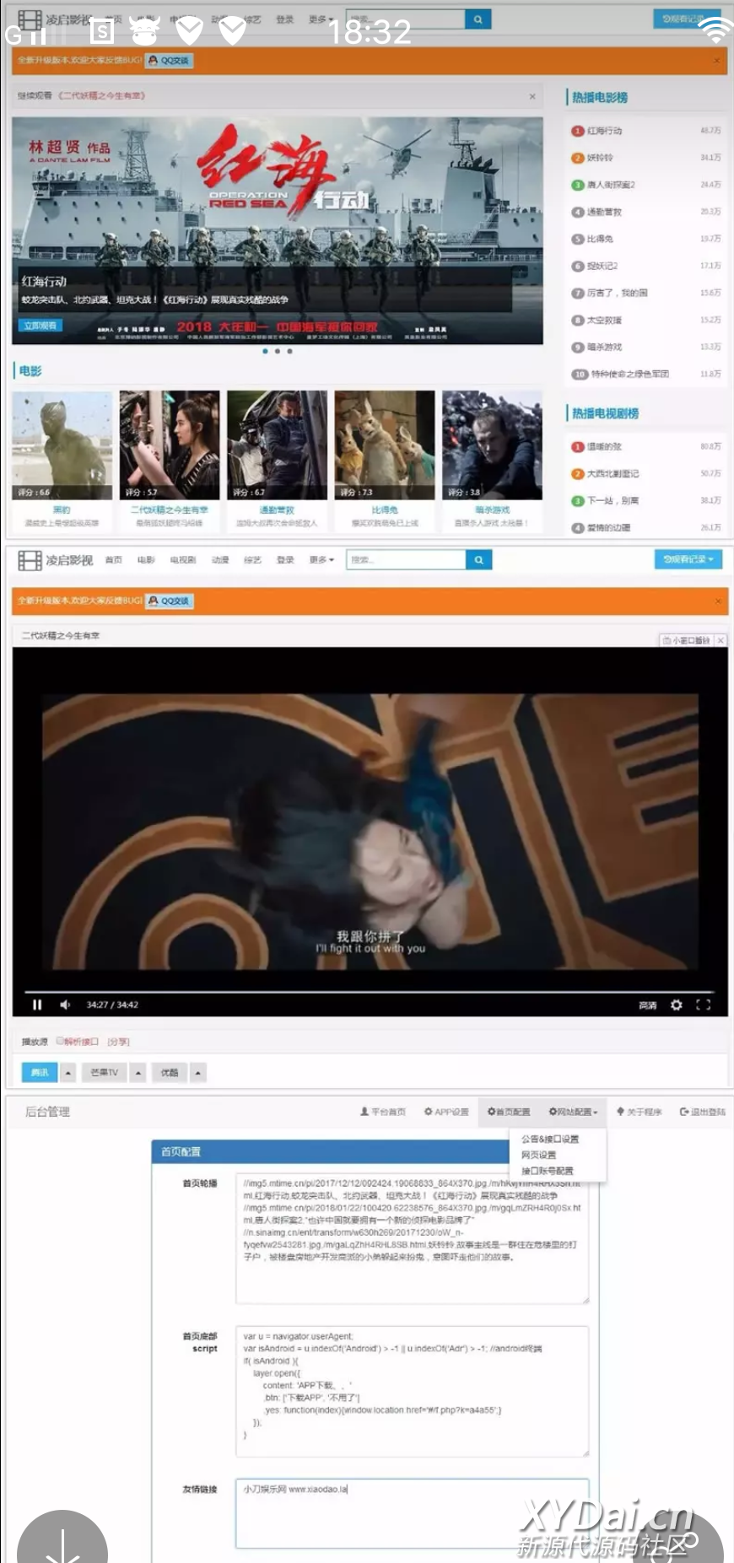Image resolution: width=734 pixels, height=1563 pixels.
Task: Open APP设置 in the admin navbar
Action: [446, 1112]
